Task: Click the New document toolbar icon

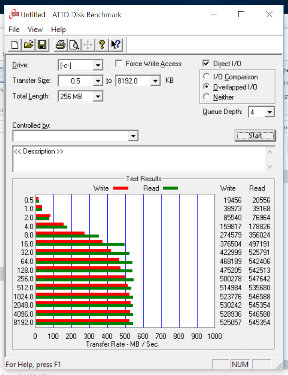Action: coord(15,44)
